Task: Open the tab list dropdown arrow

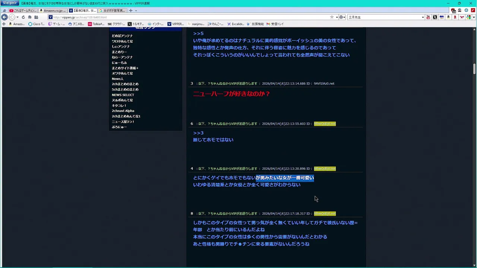Action: point(136,10)
